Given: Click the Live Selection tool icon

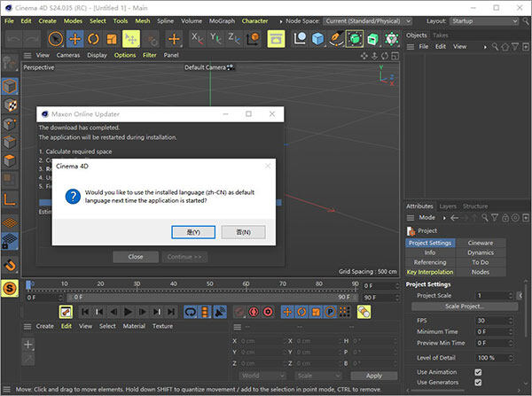Looking at the screenshot, I should click(55, 39).
